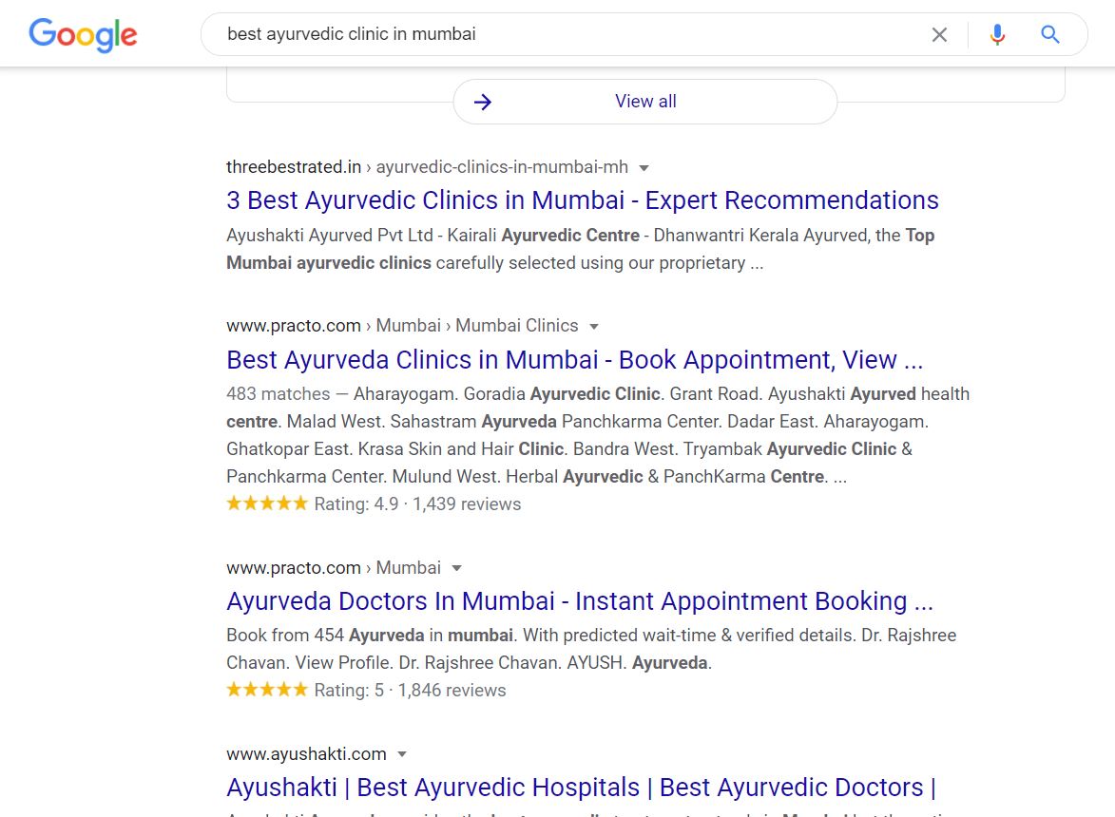Click the blue magnifier search icon
The height and width of the screenshot is (817, 1115).
point(1050,34)
